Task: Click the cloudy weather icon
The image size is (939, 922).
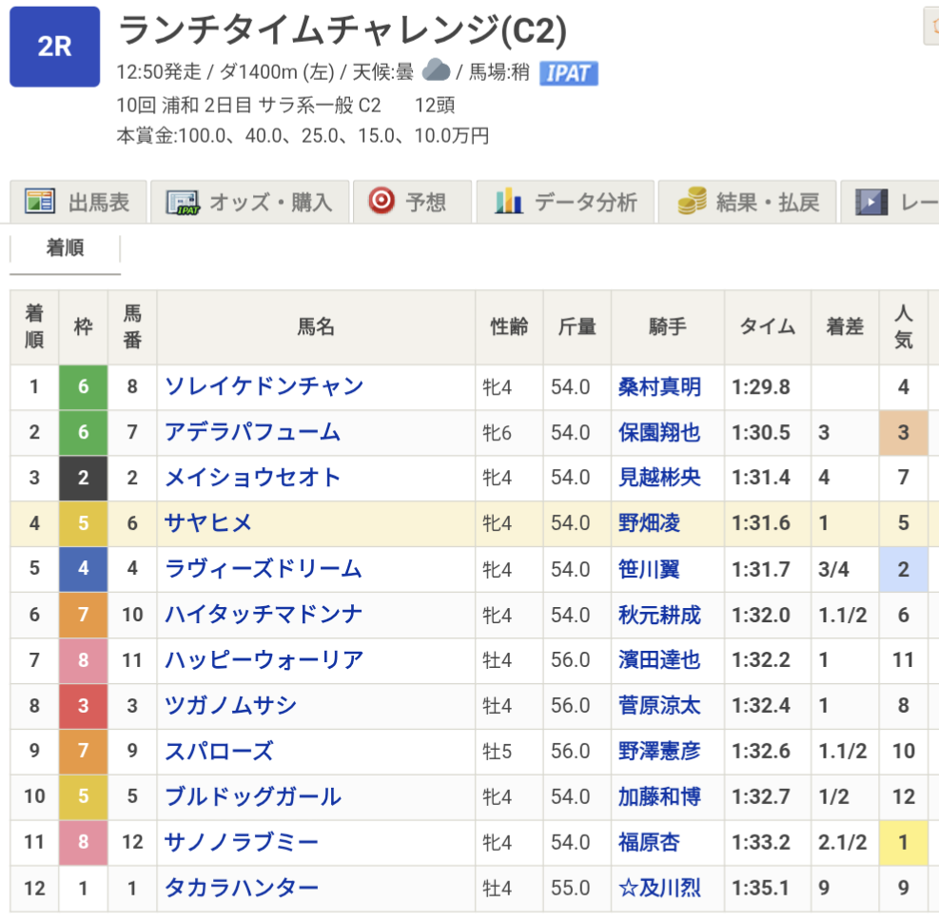Action: pyautogui.click(x=437, y=69)
